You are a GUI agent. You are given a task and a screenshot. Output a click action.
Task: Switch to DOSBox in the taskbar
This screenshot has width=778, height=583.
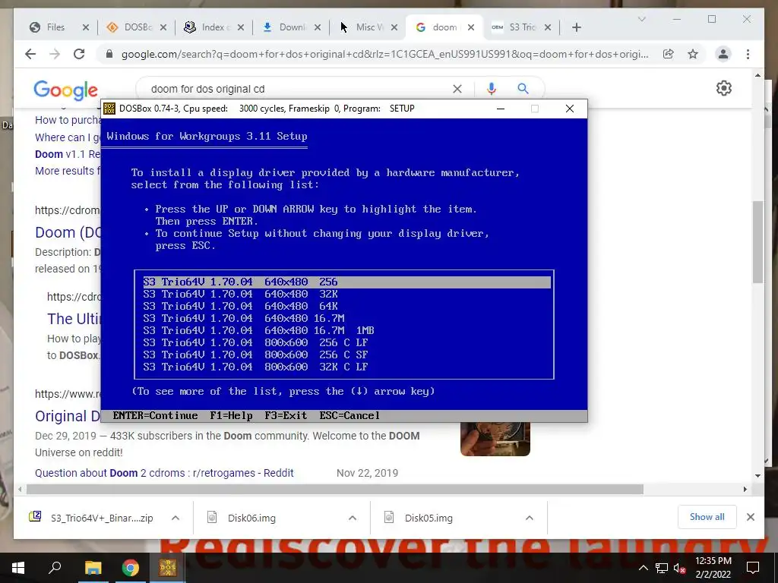(x=168, y=568)
